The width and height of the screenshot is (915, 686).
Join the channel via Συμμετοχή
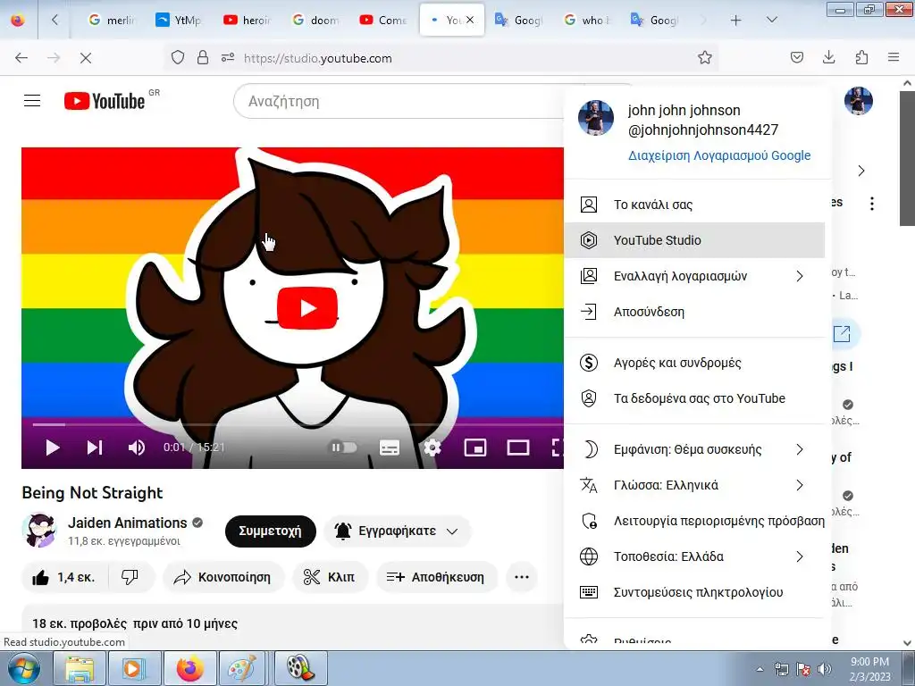tap(270, 531)
